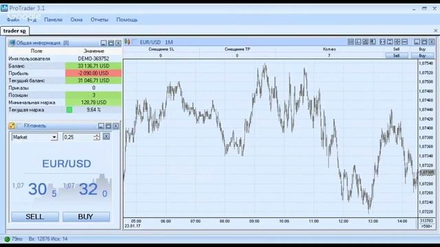Close the trader sp workspace tab
This screenshot has height=247, width=440.
click(435, 30)
